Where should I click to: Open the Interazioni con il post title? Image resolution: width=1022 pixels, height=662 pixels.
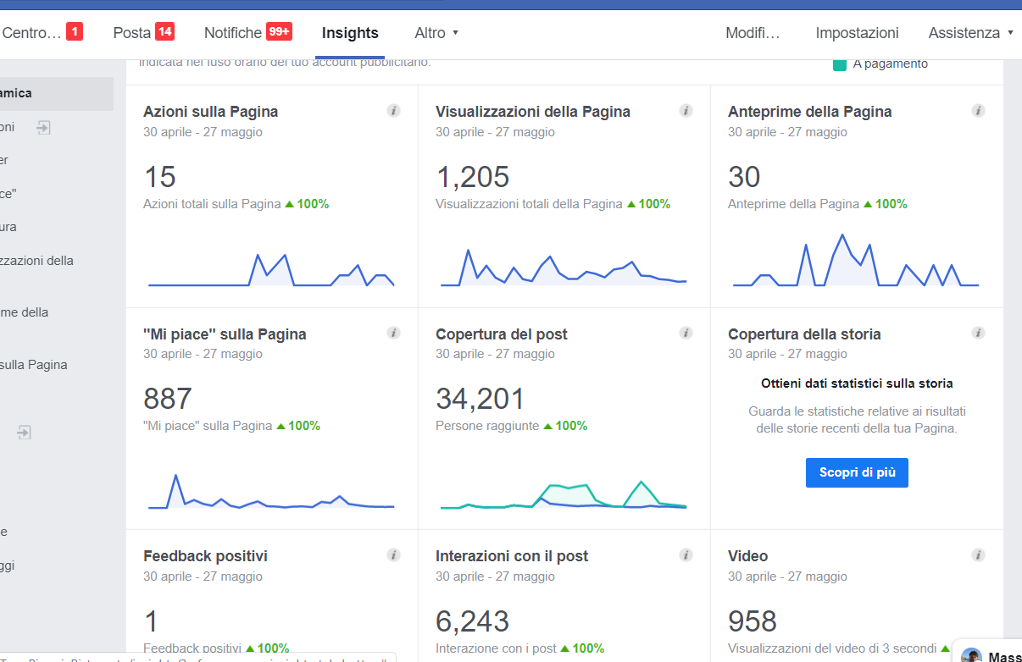click(512, 556)
